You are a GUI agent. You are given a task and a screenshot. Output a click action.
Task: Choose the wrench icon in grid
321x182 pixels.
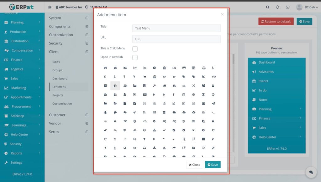tap(154, 86)
